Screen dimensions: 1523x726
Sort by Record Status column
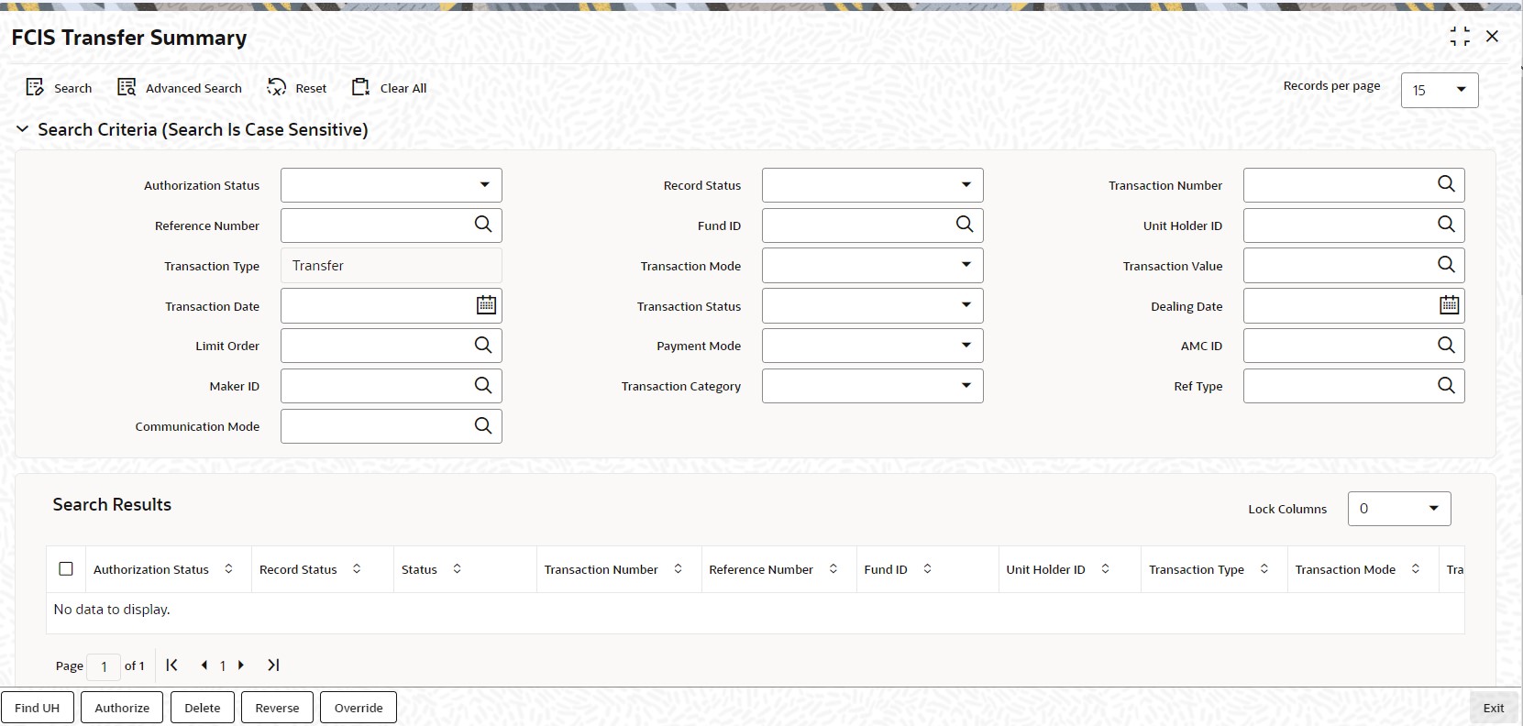point(357,569)
